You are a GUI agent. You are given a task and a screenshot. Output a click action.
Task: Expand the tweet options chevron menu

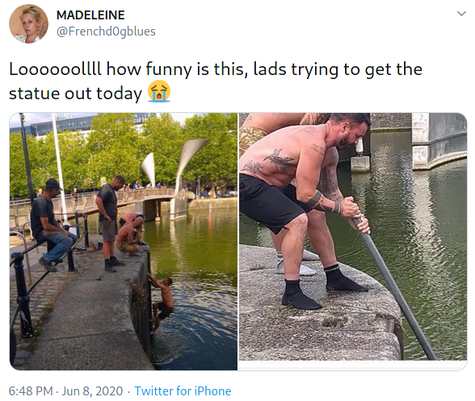point(461,14)
